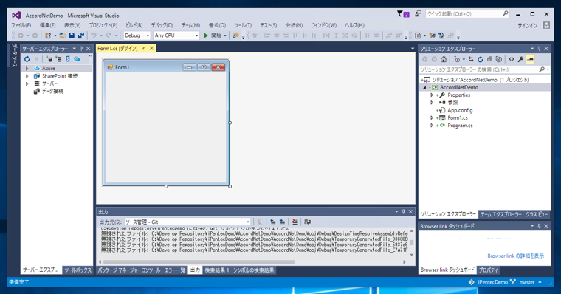
Task: Collapse the AccordNetDemo project node
Action: (x=424, y=87)
